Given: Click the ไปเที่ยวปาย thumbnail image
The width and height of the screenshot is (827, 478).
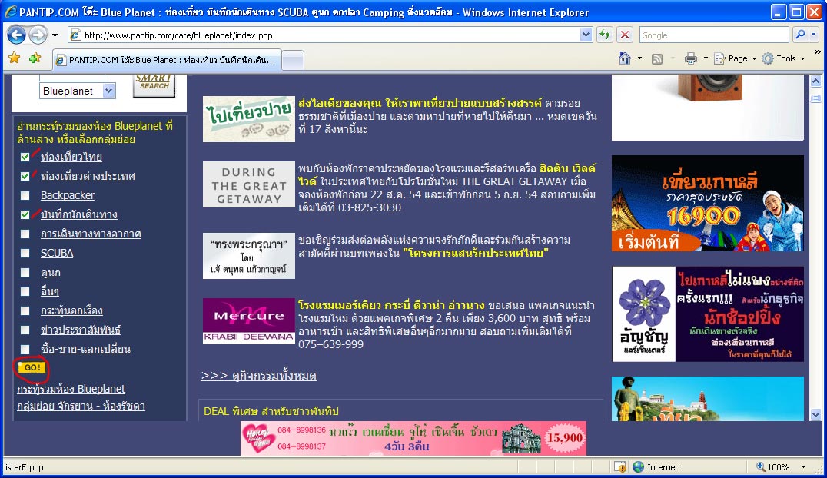Looking at the screenshot, I should (x=249, y=118).
